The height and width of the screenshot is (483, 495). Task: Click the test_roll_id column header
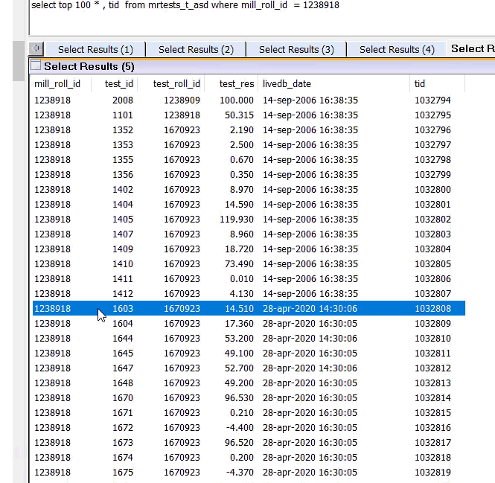176,84
